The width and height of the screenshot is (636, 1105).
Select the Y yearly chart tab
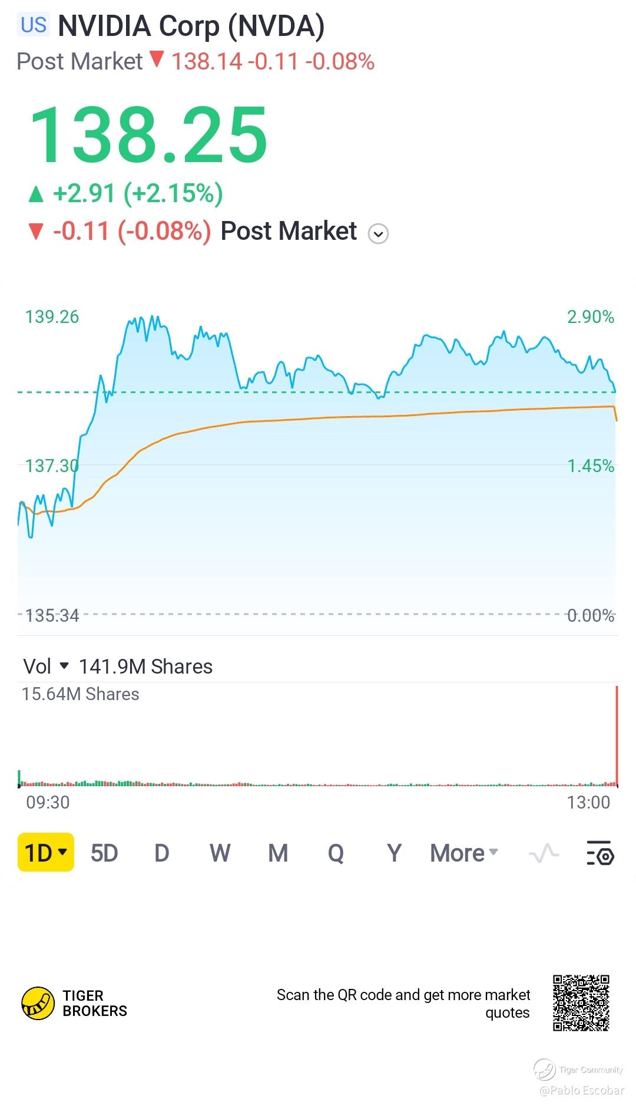pos(394,853)
